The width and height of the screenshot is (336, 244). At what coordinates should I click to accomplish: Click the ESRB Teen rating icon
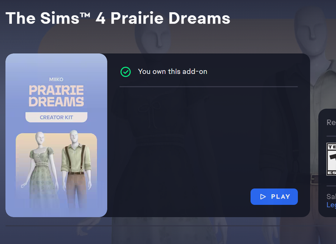[332, 159]
